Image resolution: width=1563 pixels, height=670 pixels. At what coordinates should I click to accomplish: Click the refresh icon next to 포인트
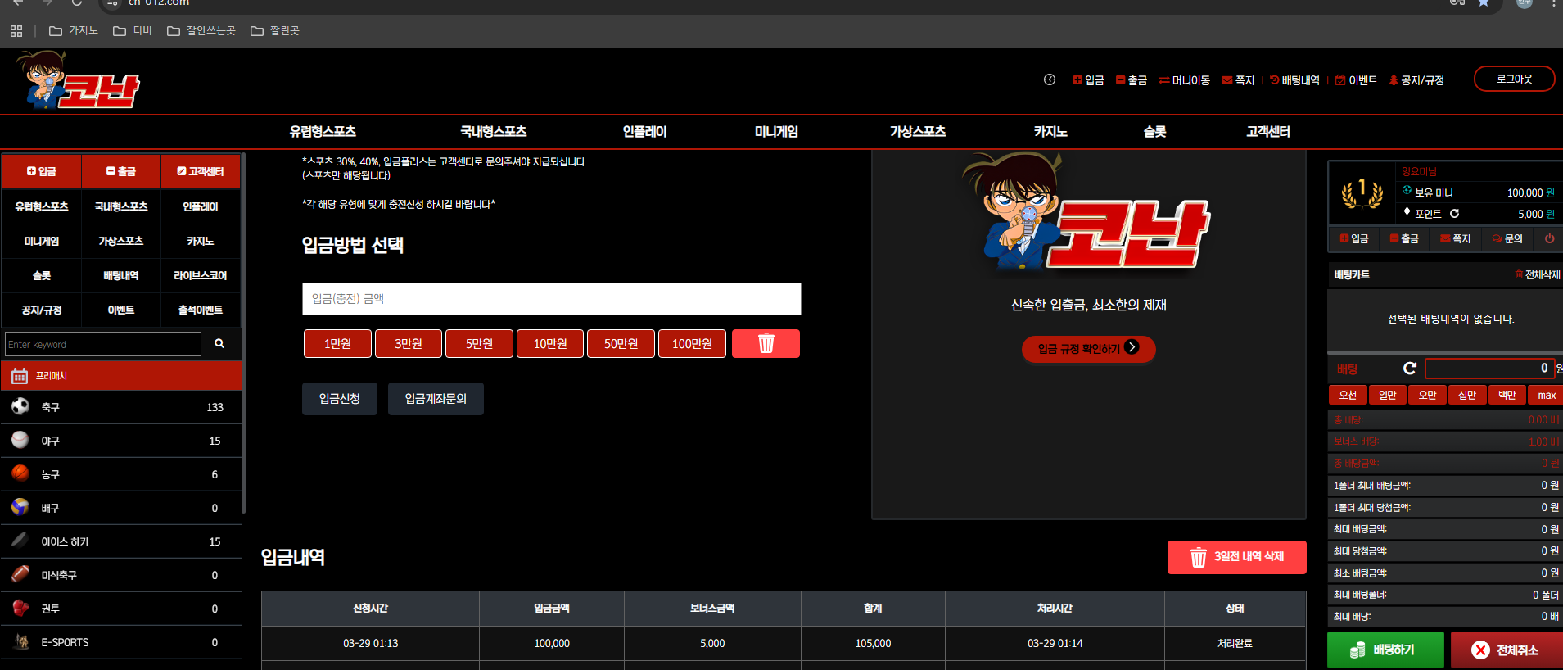coord(1455,214)
